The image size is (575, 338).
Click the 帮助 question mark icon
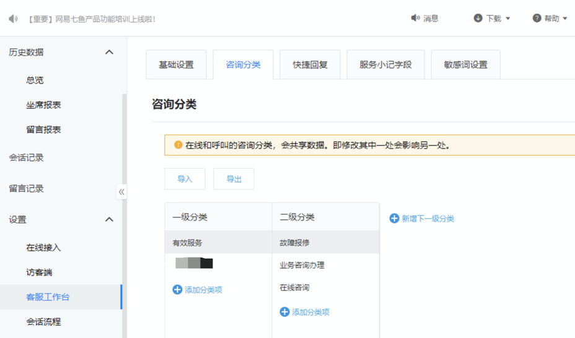[537, 18]
